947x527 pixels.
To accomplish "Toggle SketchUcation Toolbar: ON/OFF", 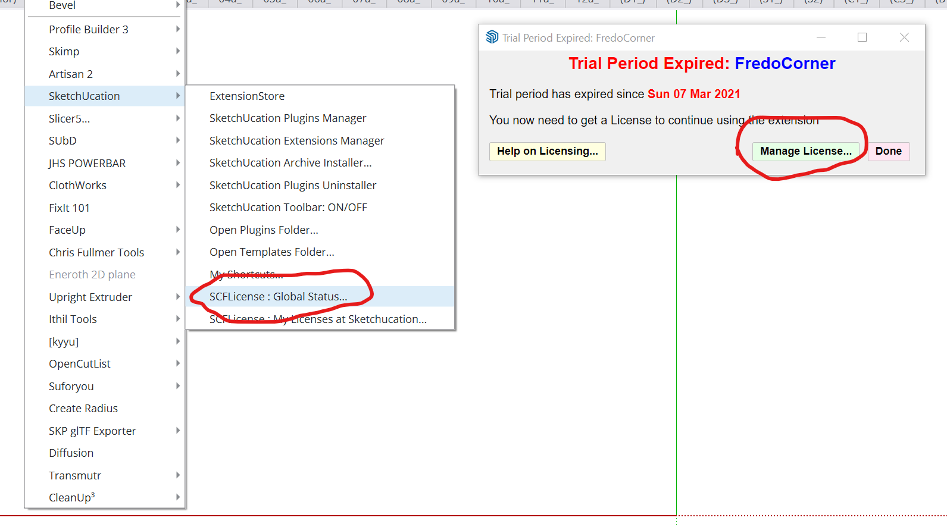I will pos(320,208).
